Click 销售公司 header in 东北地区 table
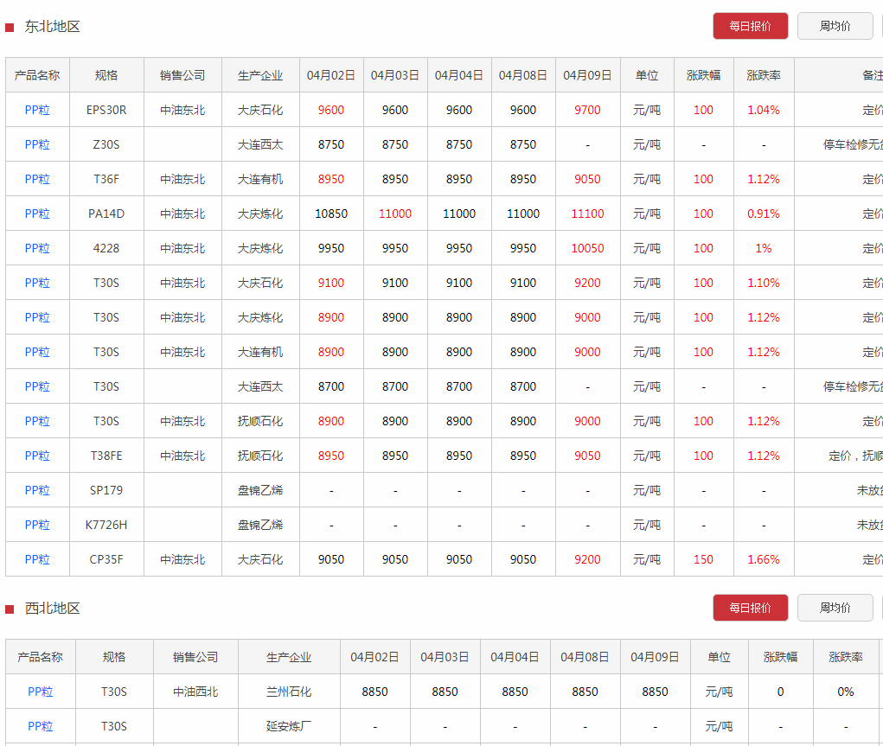Viewport: 883px width, 746px height. [182, 75]
